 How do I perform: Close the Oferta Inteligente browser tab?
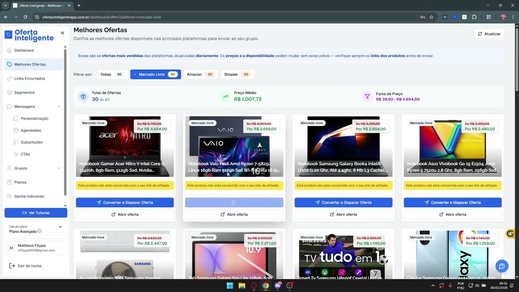(x=69, y=6)
